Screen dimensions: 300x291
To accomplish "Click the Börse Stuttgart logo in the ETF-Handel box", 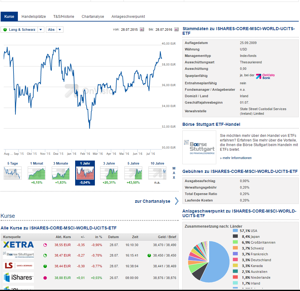I will click(199, 147).
